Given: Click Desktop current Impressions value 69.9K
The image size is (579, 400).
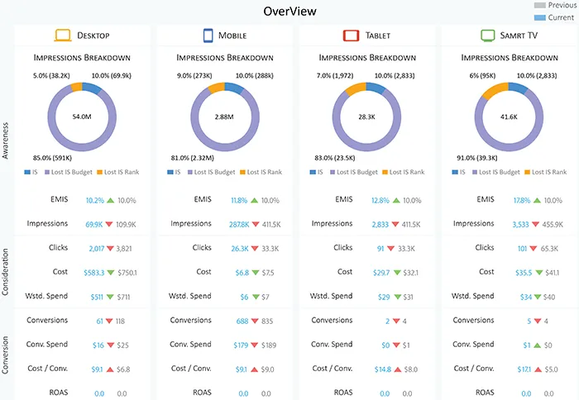Looking at the screenshot, I should tap(93, 224).
